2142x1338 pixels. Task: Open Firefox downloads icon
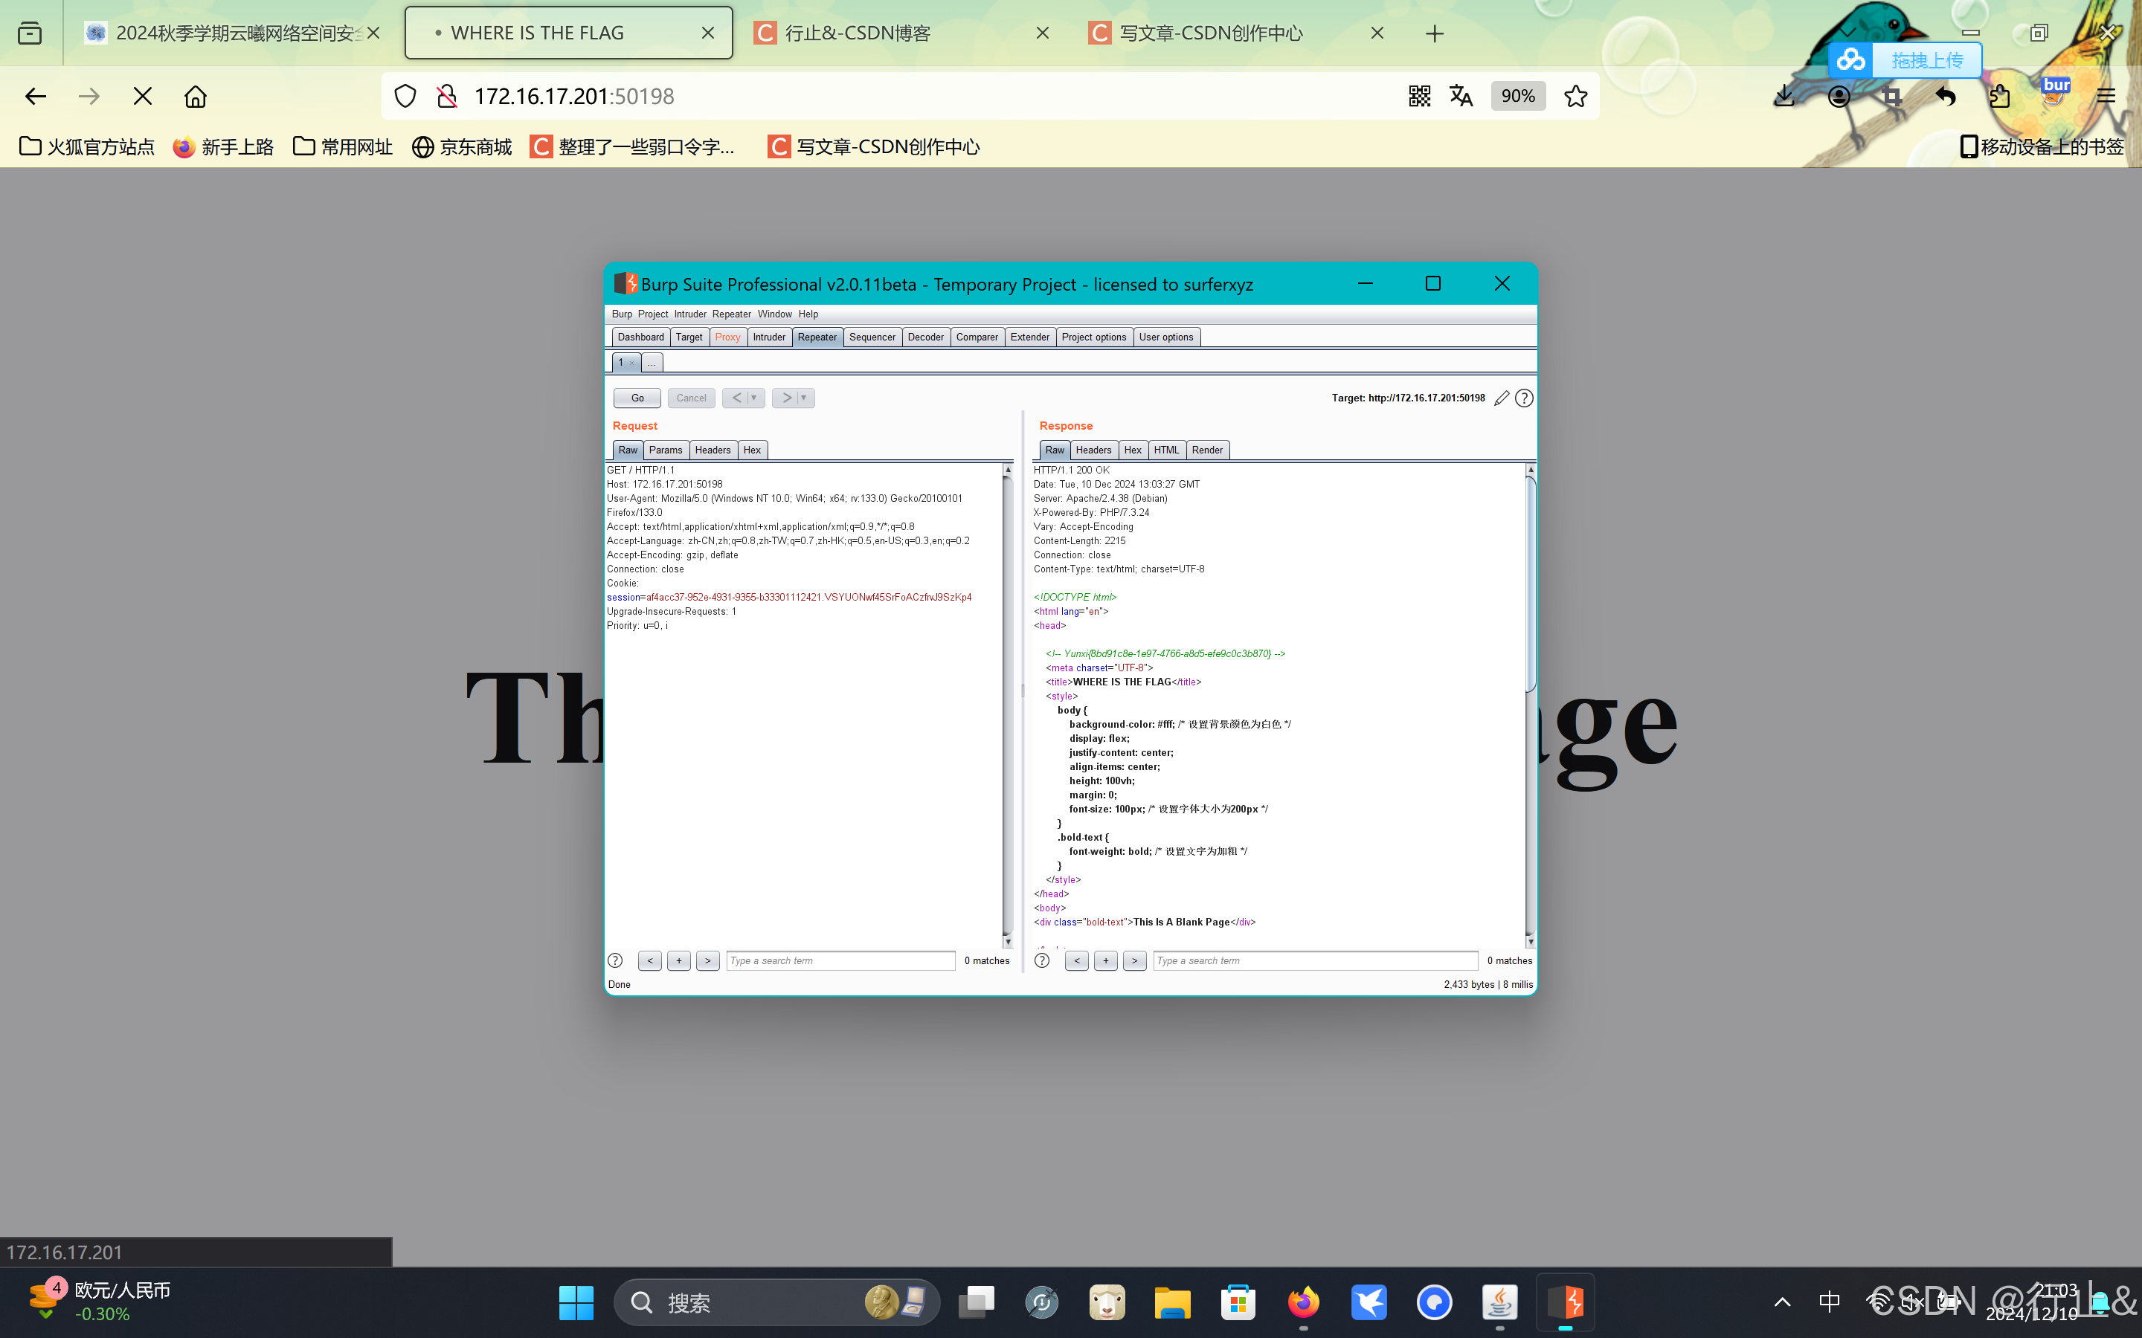coord(1784,97)
